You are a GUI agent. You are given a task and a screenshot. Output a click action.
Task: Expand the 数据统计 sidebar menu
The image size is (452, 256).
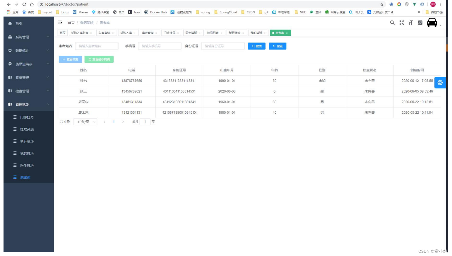[29, 50]
